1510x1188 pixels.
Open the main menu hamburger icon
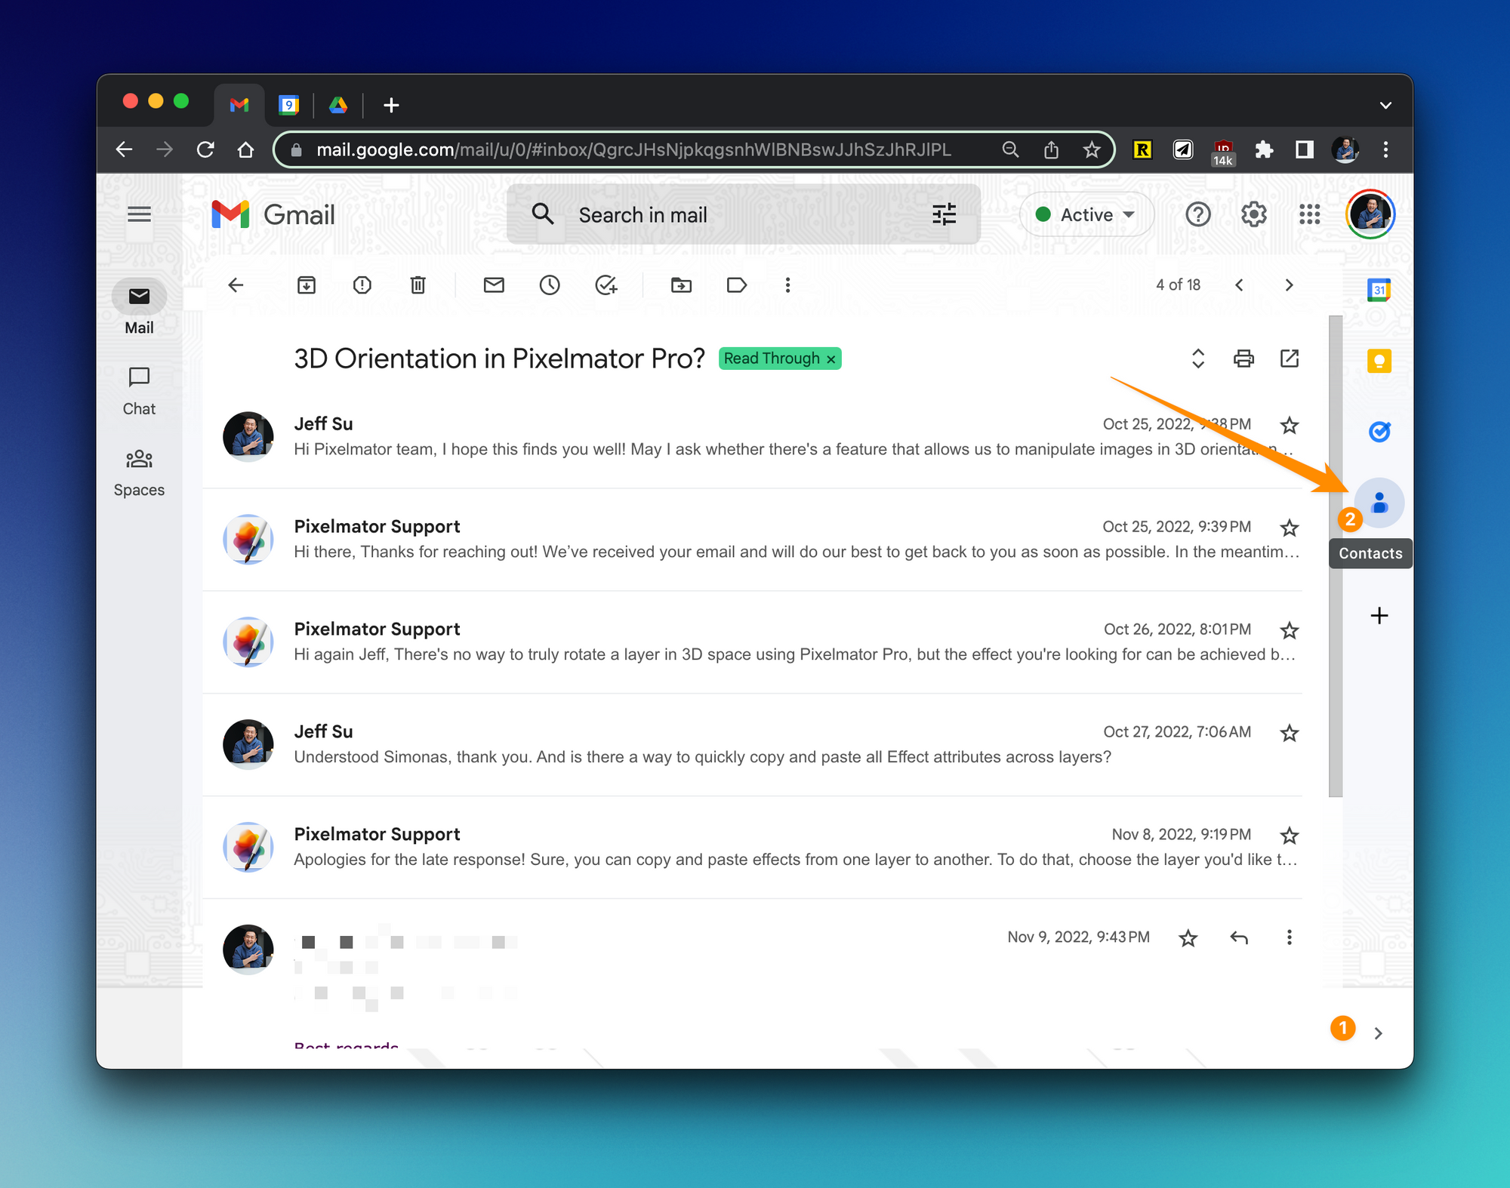pyautogui.click(x=139, y=214)
